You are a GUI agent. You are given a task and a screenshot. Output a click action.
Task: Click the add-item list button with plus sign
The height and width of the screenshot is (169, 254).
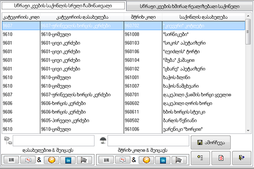200,158
